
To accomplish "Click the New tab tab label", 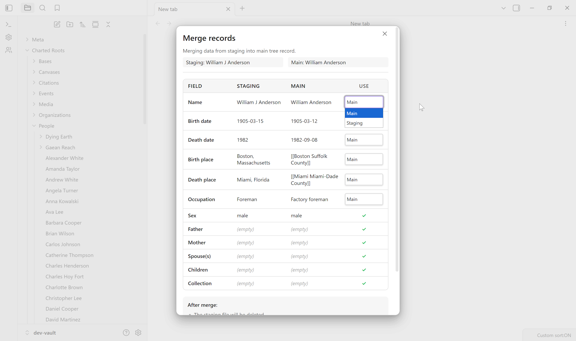I will coord(168,9).
